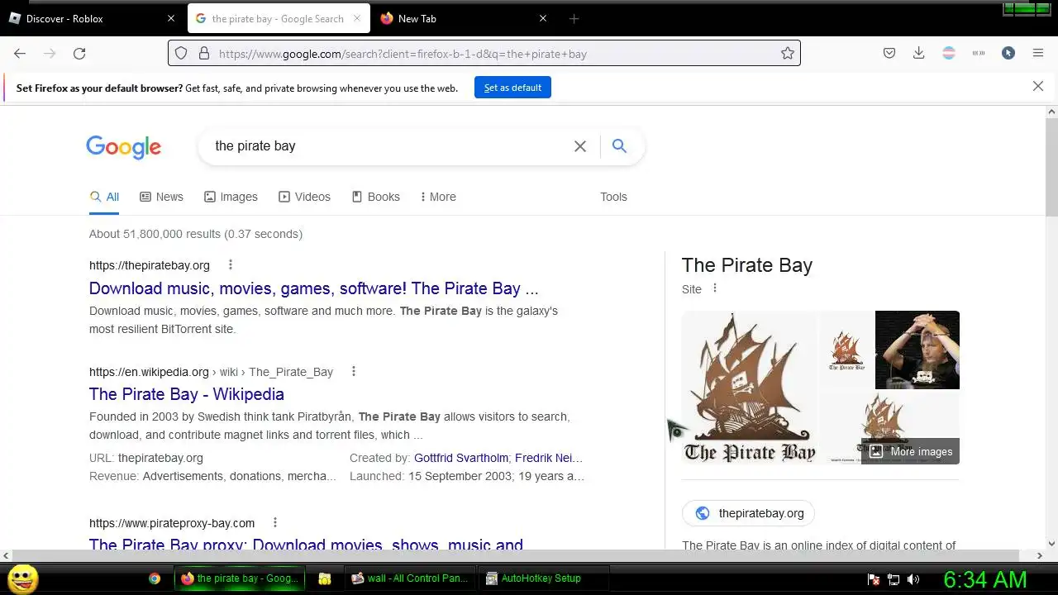Click the flag notification tray icon
This screenshot has height=595, width=1058.
874,579
